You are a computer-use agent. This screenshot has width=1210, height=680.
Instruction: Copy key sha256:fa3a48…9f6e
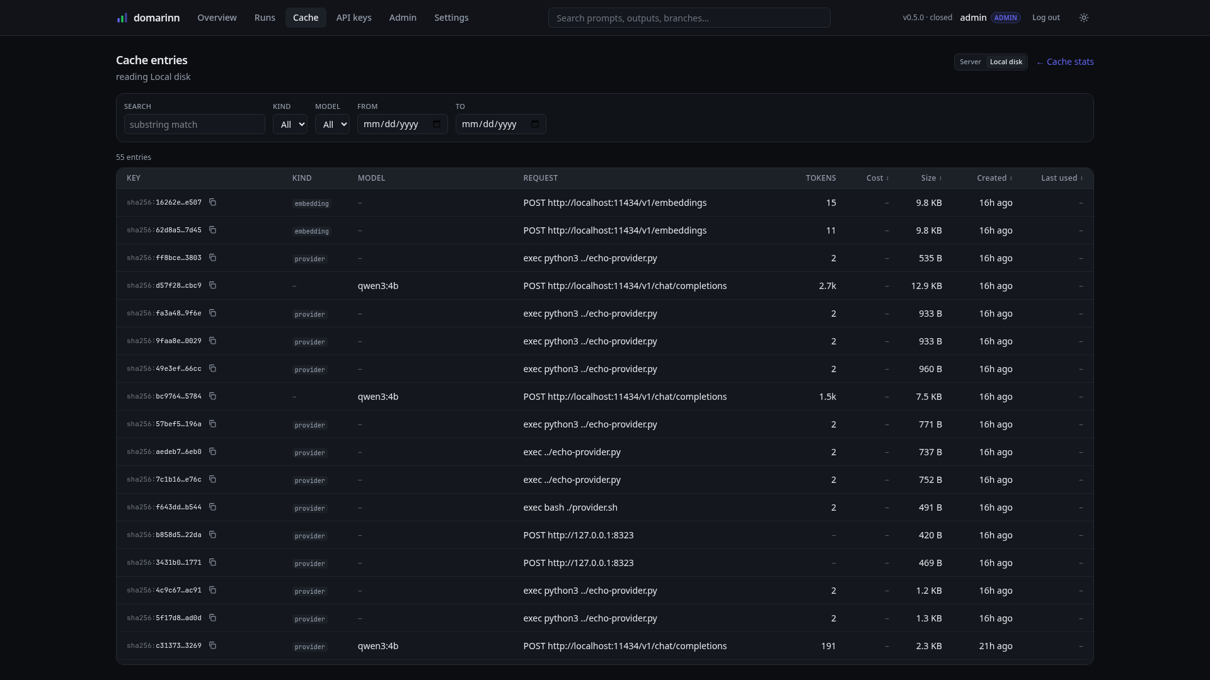click(212, 313)
